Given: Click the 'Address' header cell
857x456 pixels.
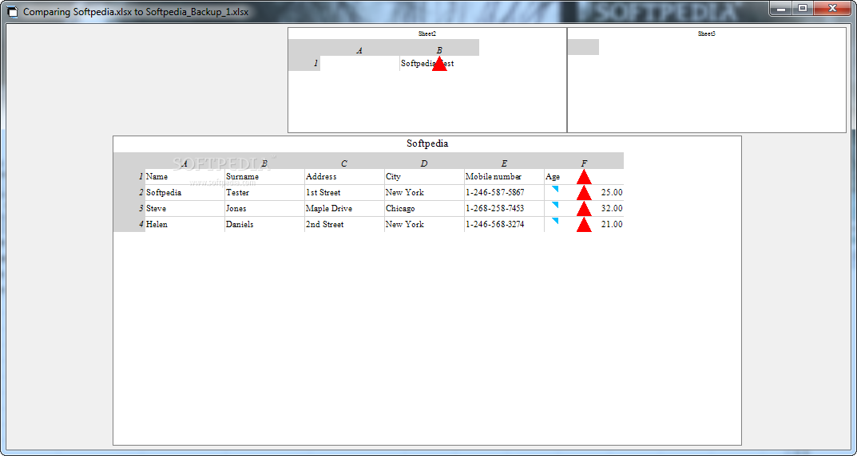Looking at the screenshot, I should click(344, 177).
